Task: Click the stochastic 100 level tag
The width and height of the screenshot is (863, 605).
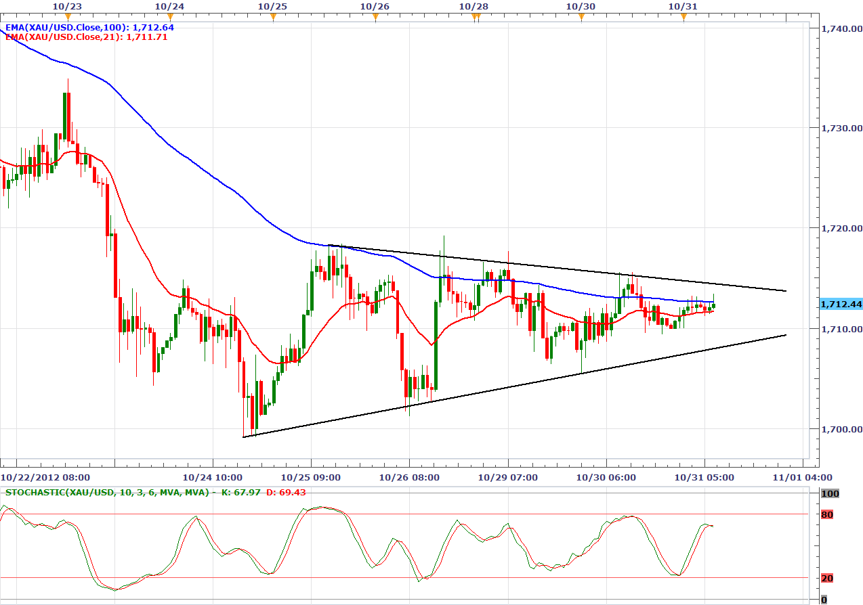Action: [x=830, y=494]
